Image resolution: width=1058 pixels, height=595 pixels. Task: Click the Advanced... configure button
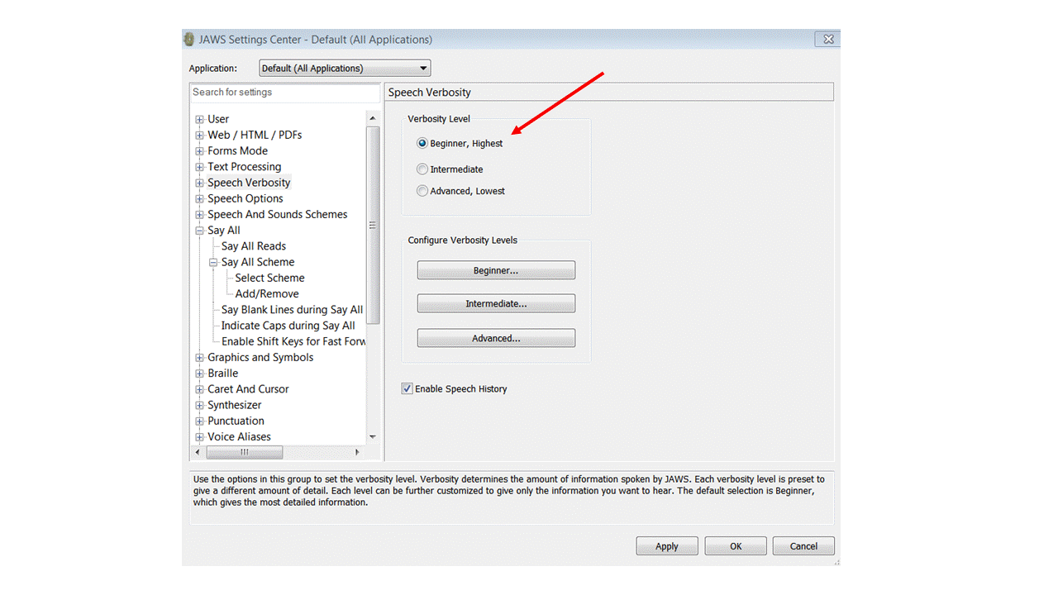point(496,338)
